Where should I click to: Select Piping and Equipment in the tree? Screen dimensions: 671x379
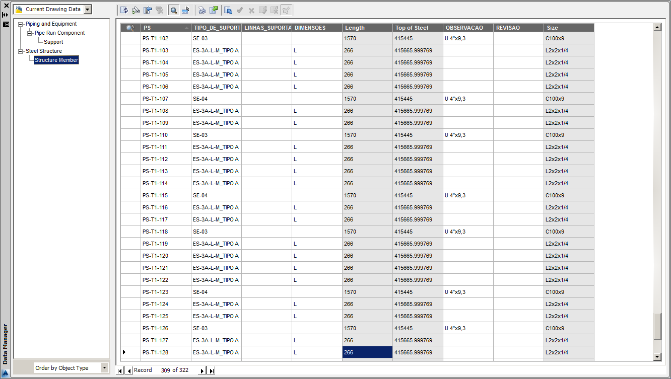(x=51, y=24)
